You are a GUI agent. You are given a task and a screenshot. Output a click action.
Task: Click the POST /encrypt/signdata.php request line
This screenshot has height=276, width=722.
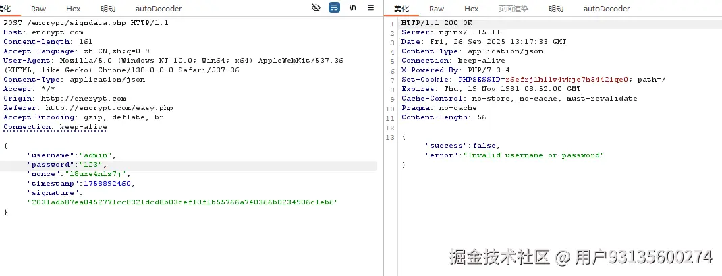click(x=86, y=22)
